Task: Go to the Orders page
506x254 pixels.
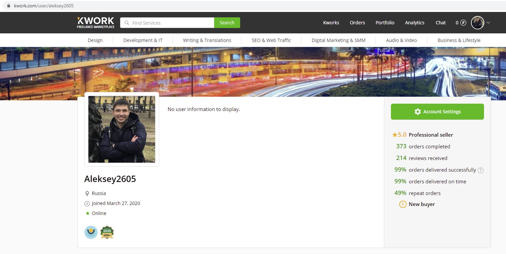Action: click(x=357, y=23)
